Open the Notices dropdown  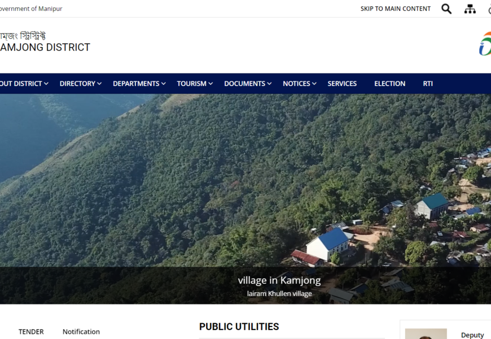coord(300,84)
